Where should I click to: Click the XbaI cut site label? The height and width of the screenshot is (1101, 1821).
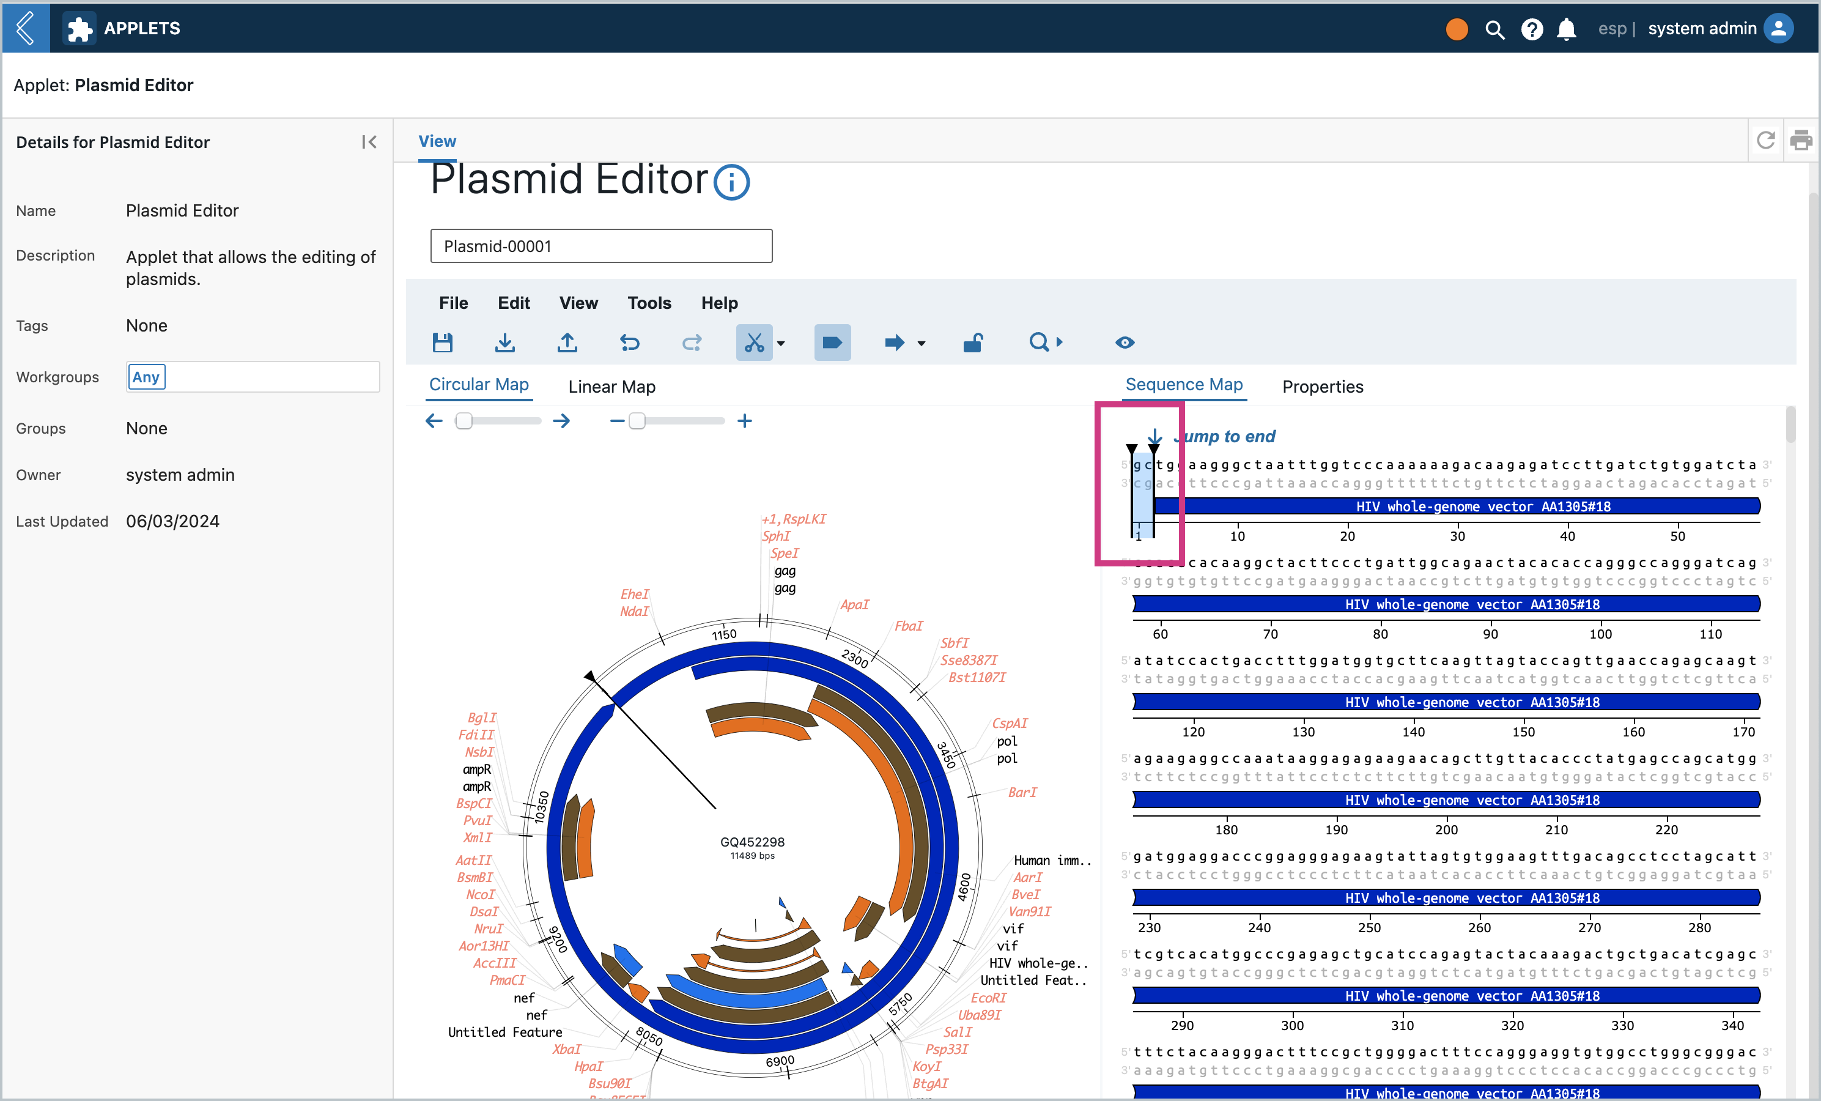point(566,1048)
